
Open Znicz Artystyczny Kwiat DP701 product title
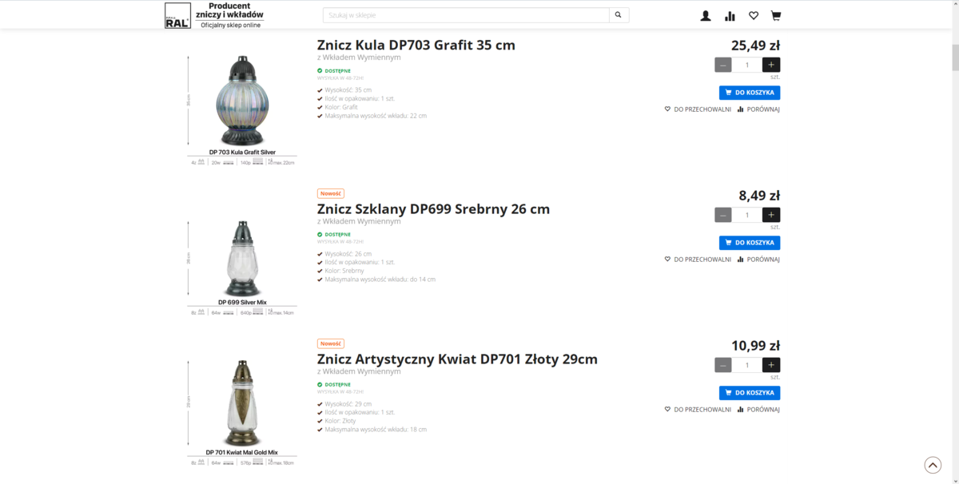click(x=457, y=359)
